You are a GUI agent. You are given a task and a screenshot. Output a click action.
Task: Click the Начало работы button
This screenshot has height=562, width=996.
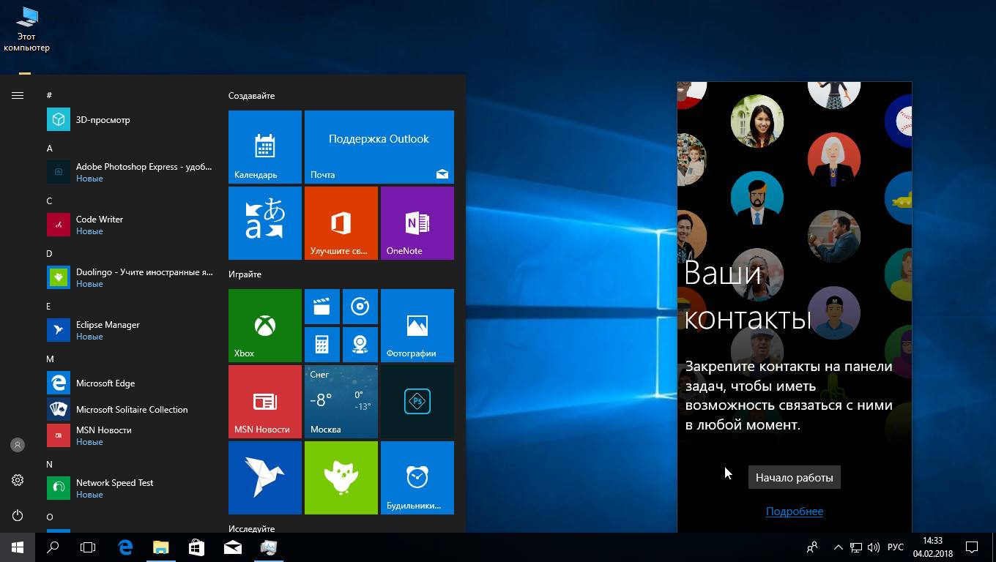[795, 478]
